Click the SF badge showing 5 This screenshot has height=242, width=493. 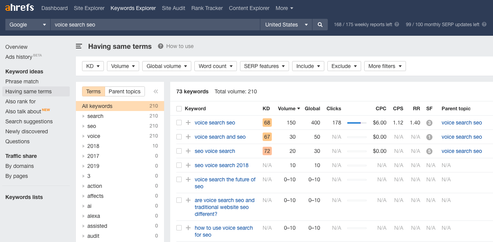click(x=429, y=151)
